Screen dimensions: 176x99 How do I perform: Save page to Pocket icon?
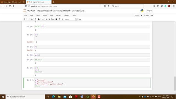pyautogui.click(x=105, y=6)
